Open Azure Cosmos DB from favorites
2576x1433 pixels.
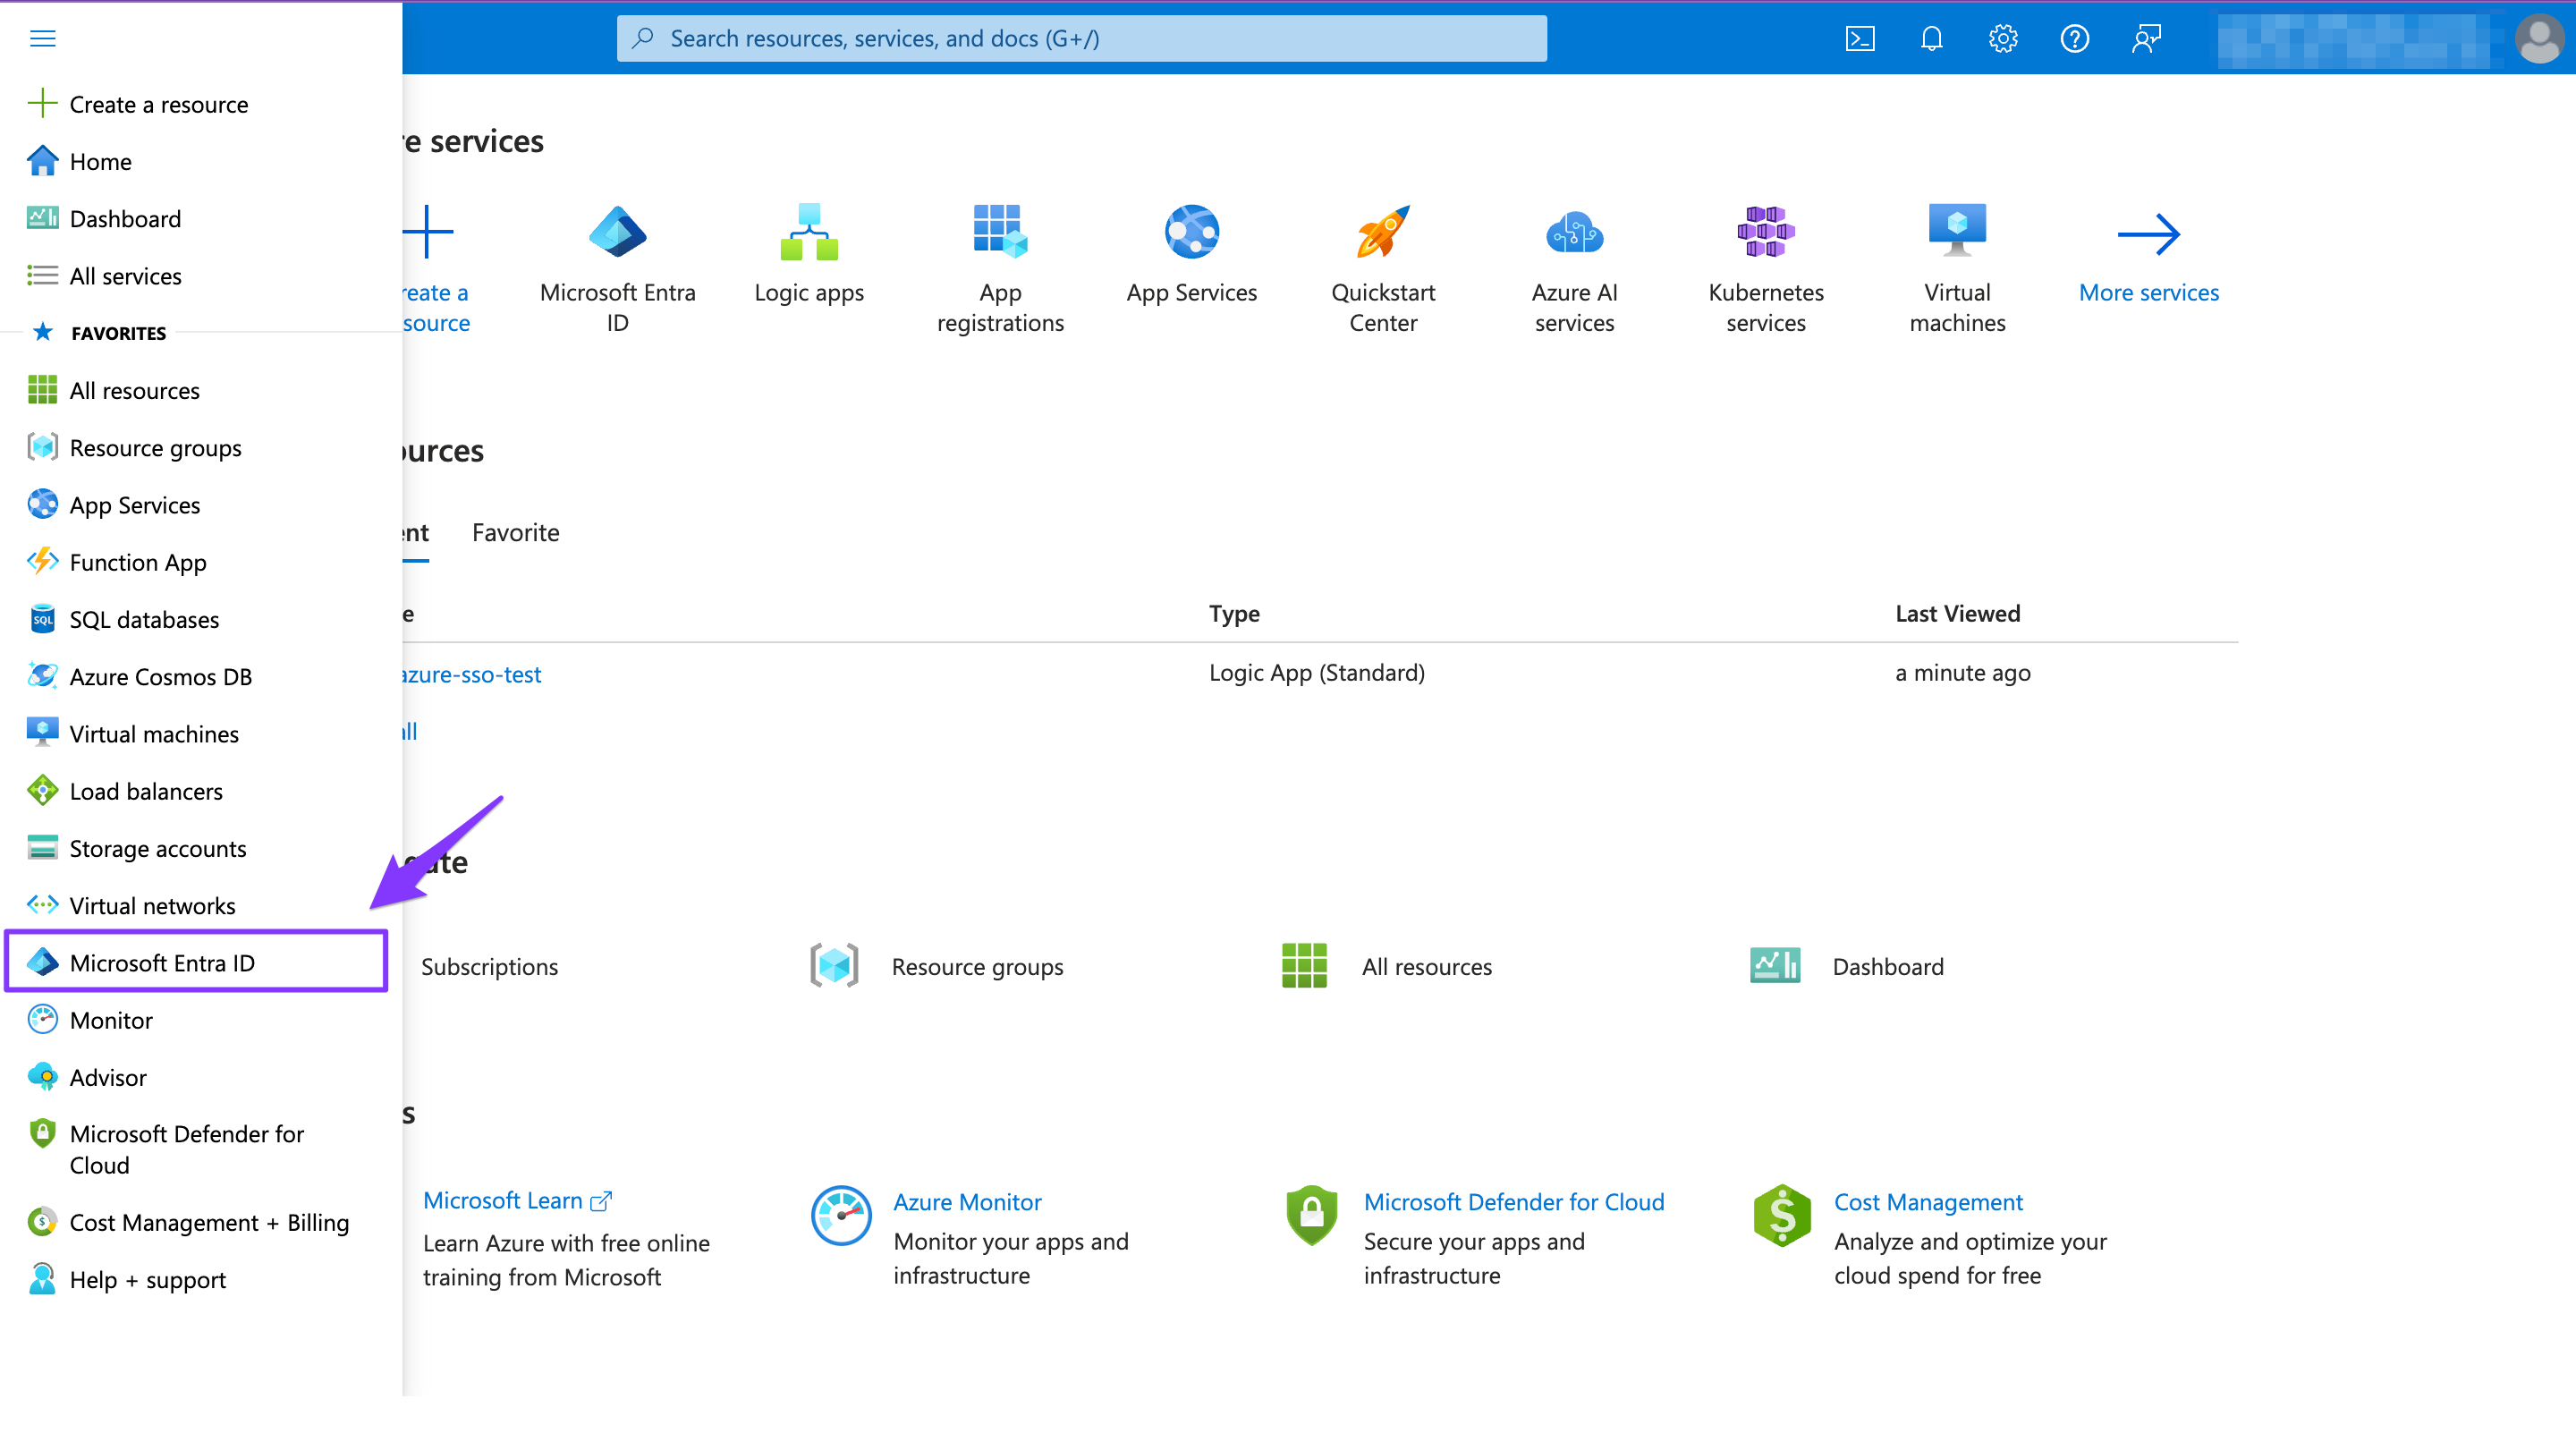coord(161,676)
